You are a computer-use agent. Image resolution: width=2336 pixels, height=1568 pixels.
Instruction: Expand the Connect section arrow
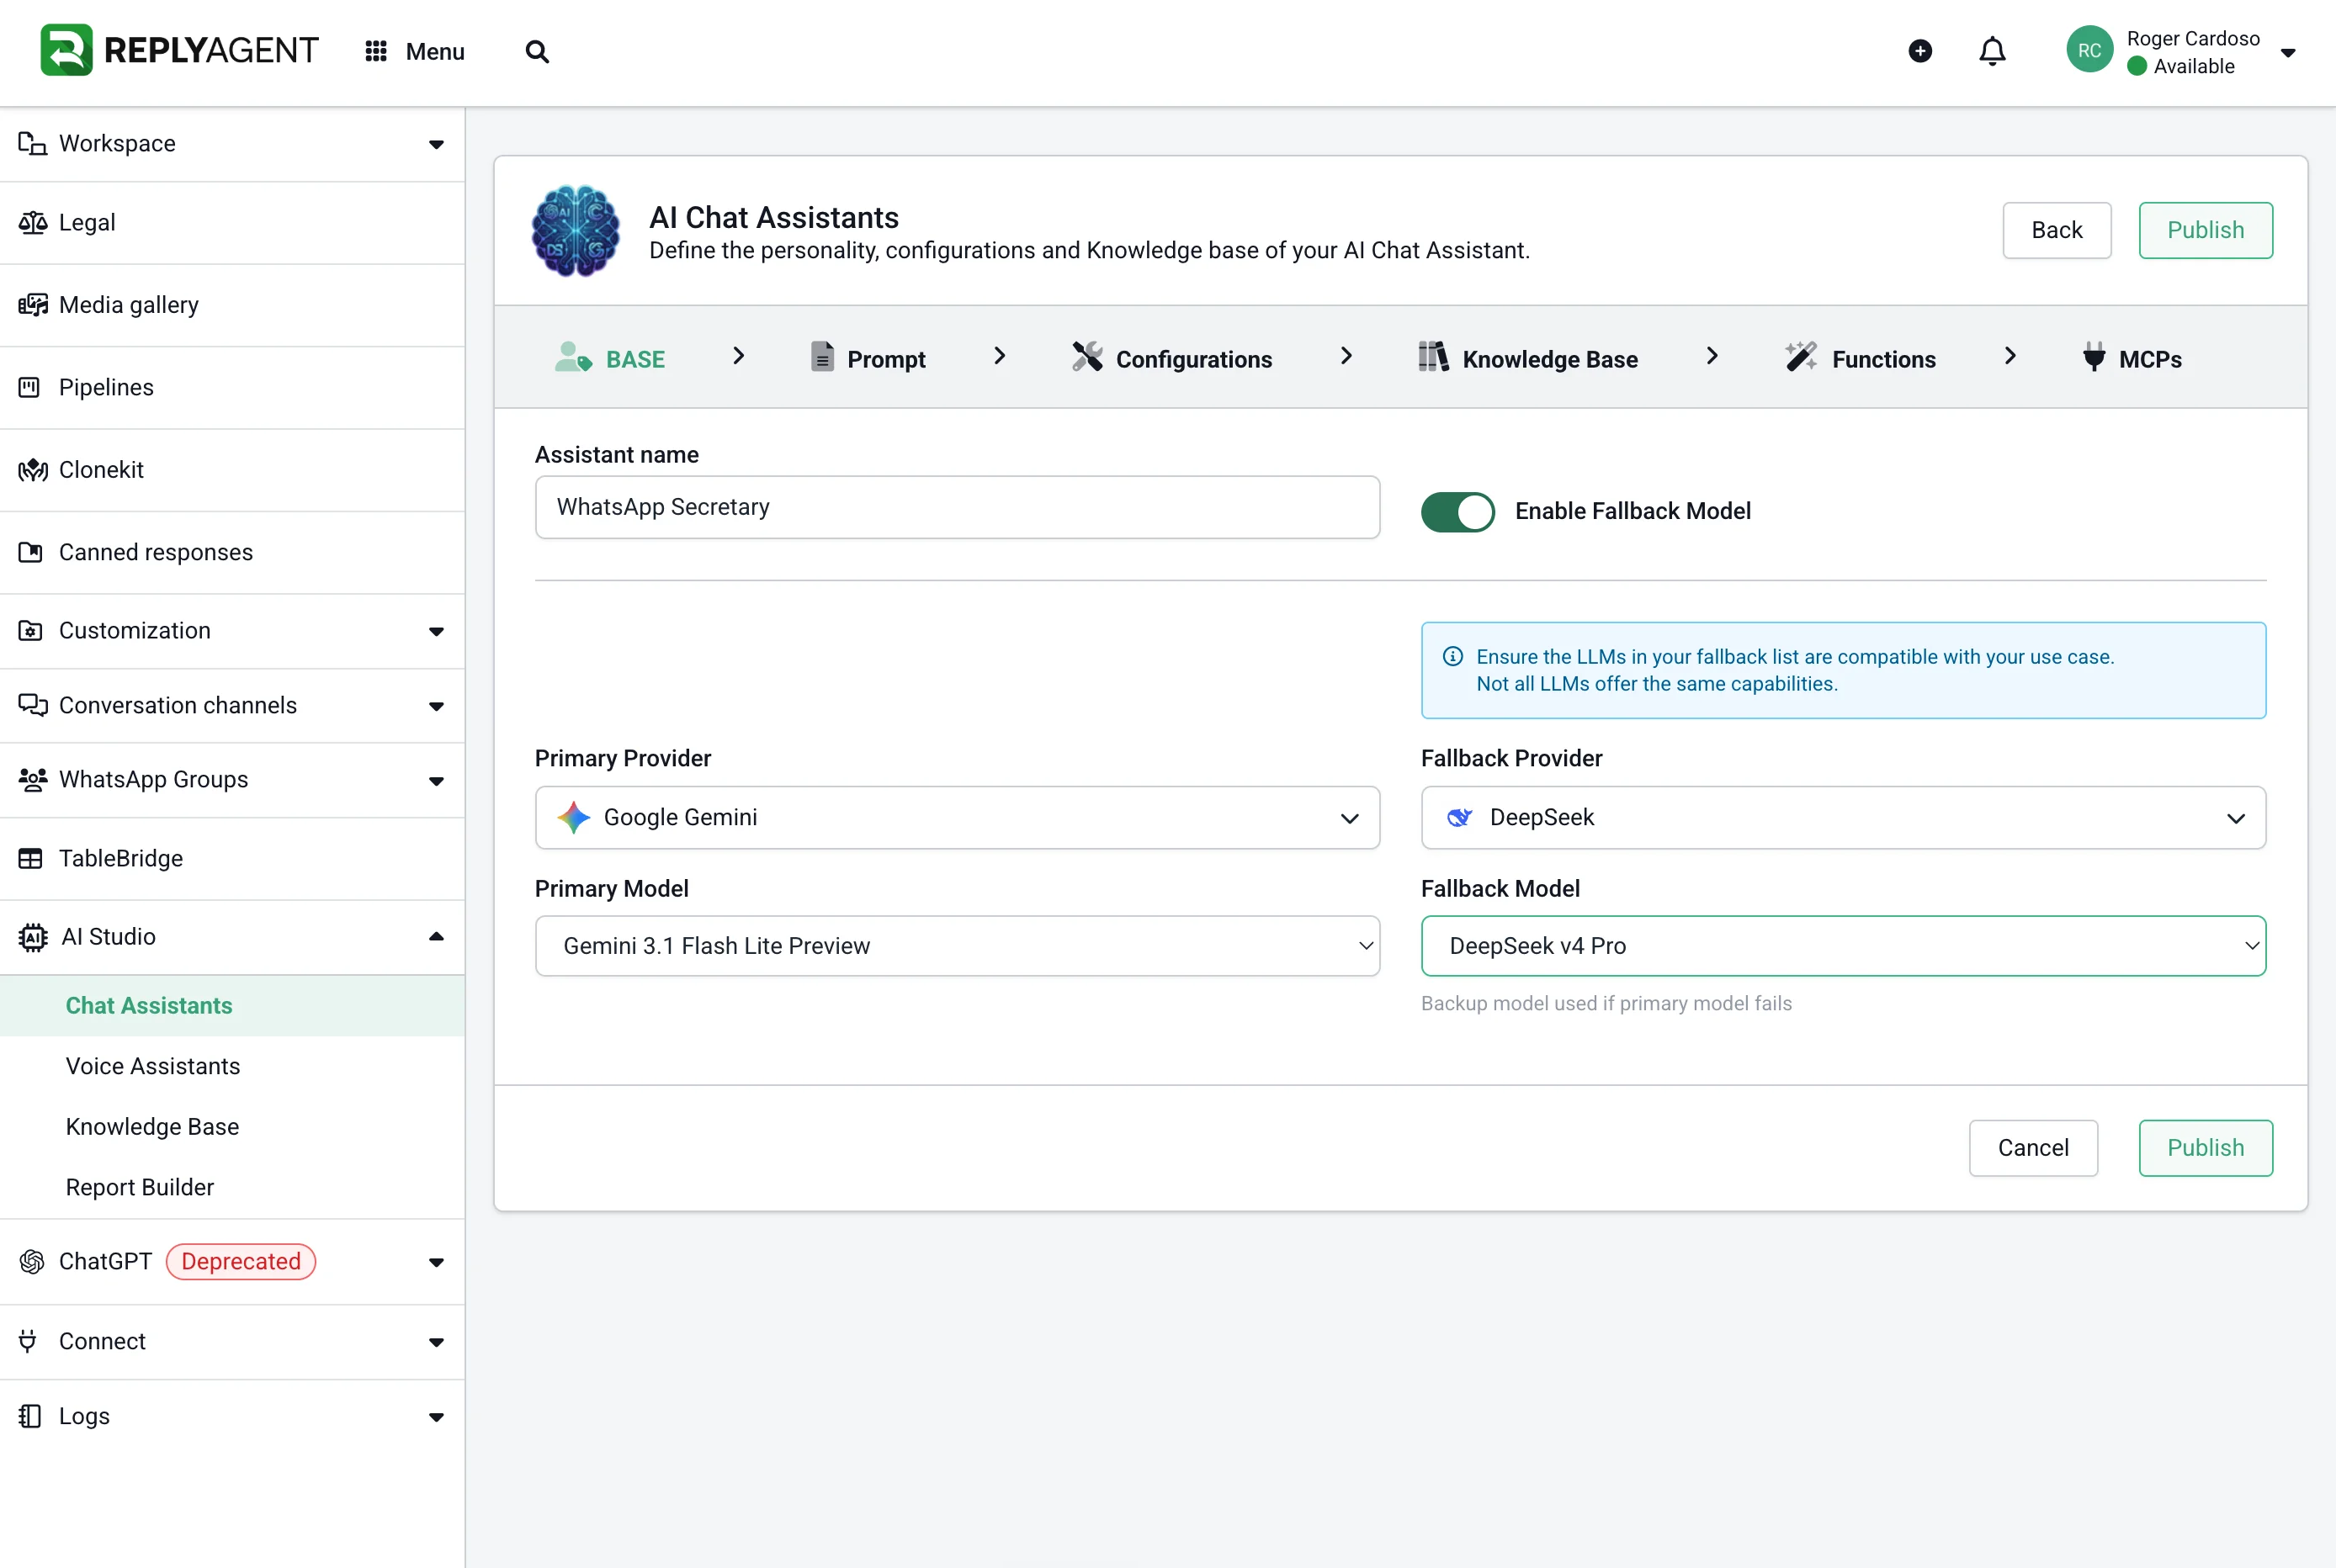pos(436,1343)
